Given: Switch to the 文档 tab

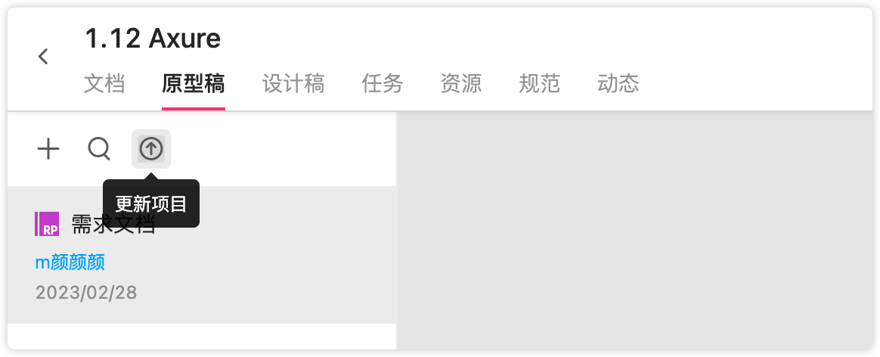Looking at the screenshot, I should tap(104, 84).
